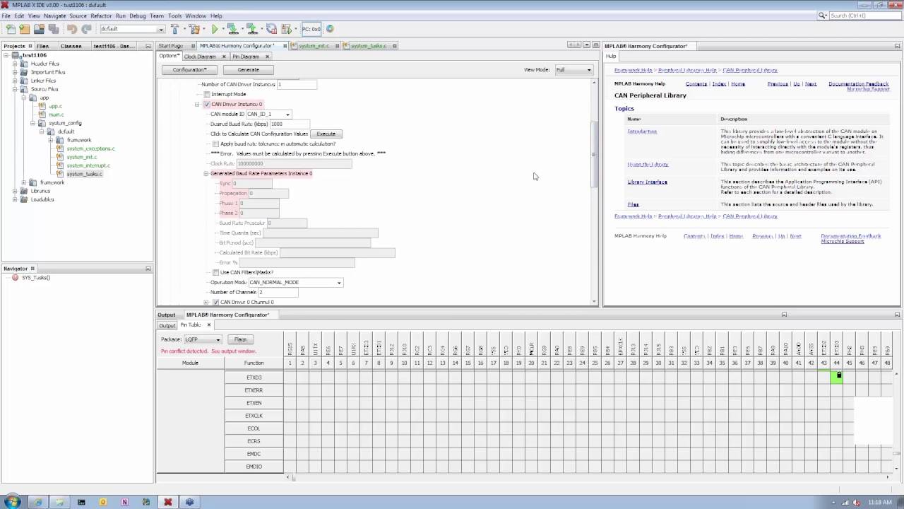Uncheck CAN Driver 0 Channel 0

215,302
